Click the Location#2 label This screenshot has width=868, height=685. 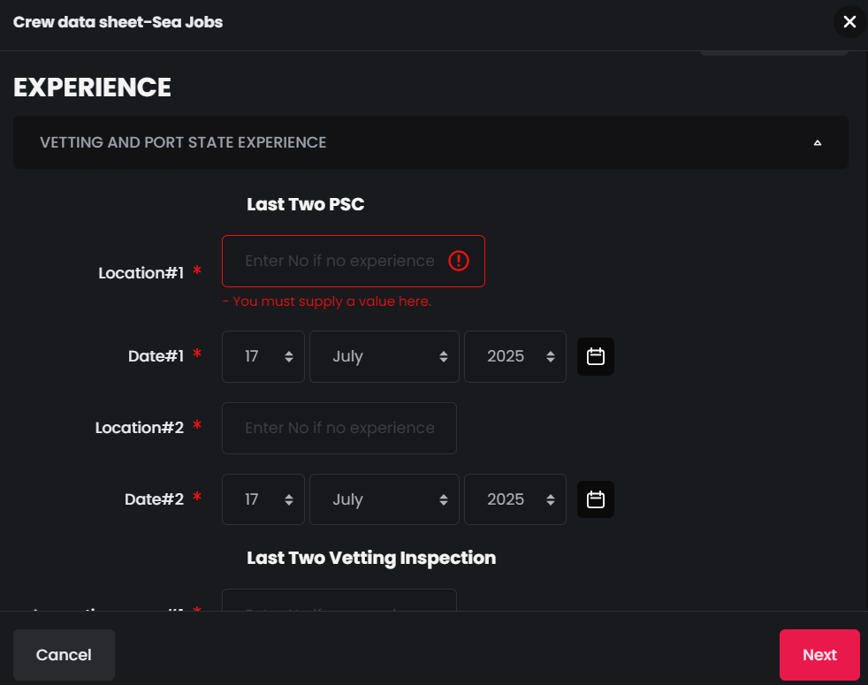click(x=139, y=428)
